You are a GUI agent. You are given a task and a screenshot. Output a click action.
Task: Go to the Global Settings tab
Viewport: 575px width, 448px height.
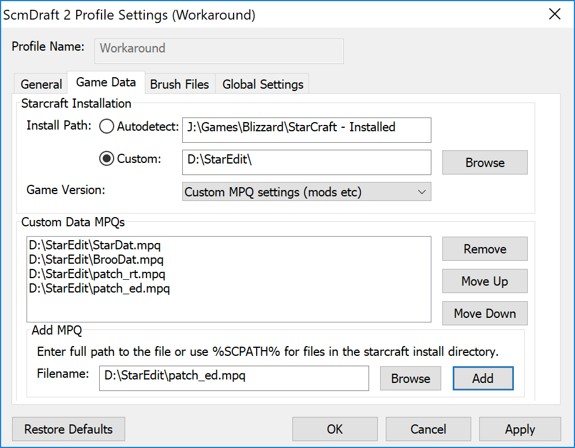click(263, 84)
